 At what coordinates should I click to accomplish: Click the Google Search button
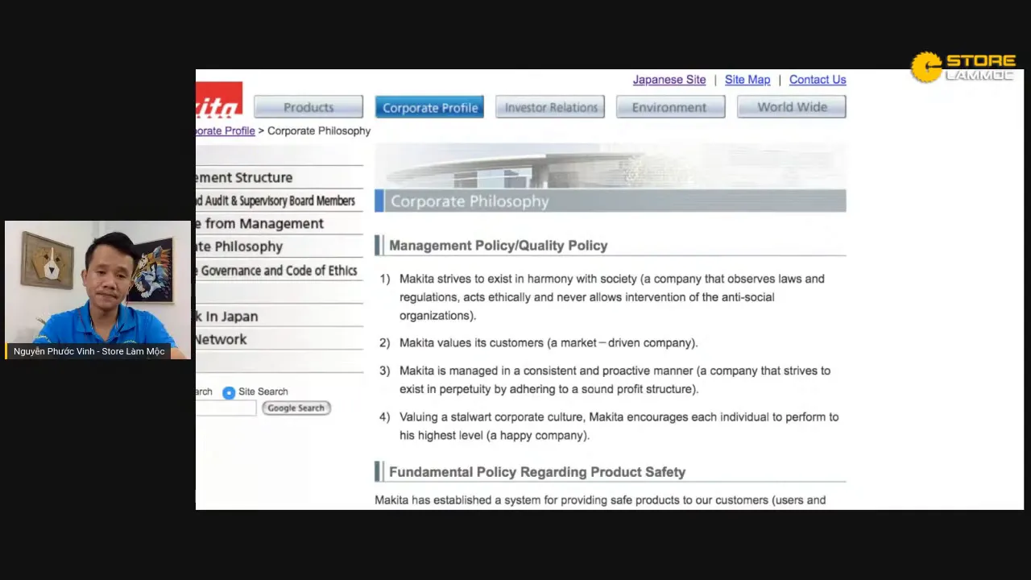click(x=296, y=408)
